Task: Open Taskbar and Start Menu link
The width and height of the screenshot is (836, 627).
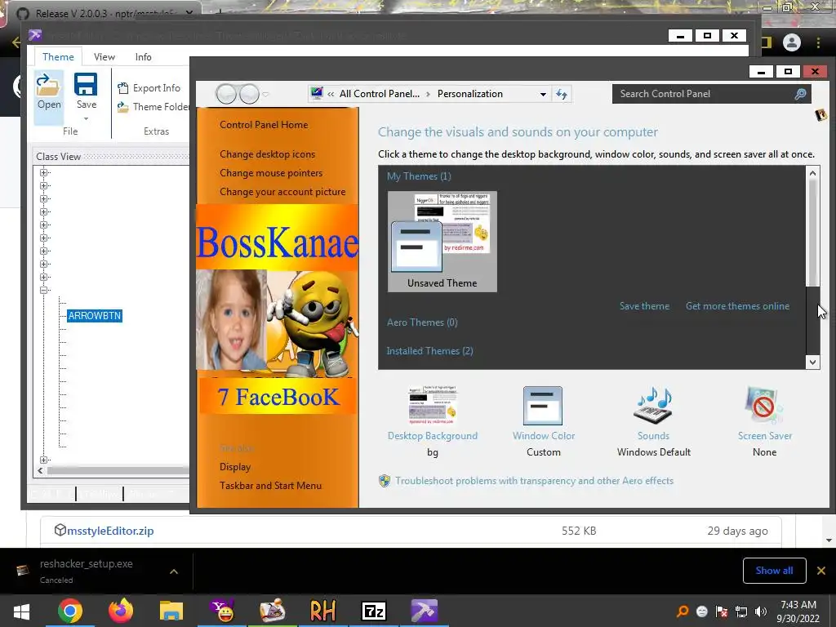Action: click(x=270, y=485)
